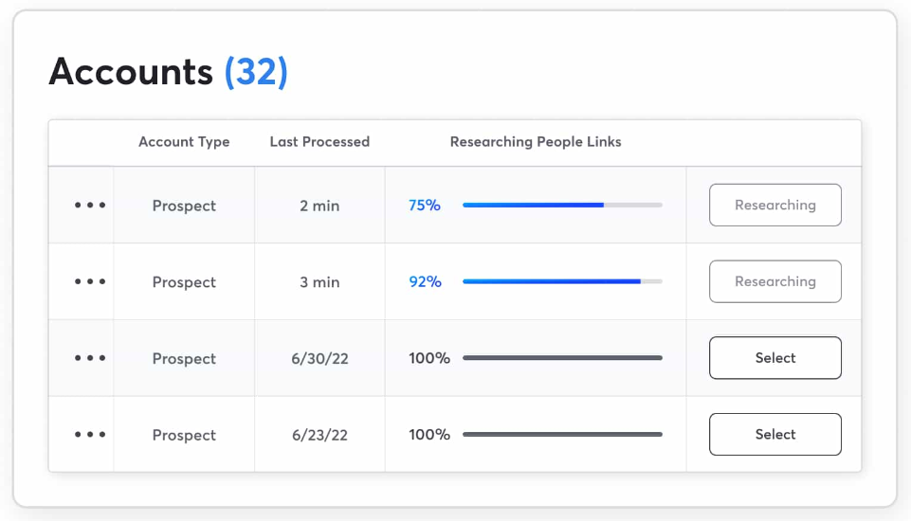Screen dimensions: 911x521
Task: Click the 92% research progress bar
Action: (x=562, y=281)
